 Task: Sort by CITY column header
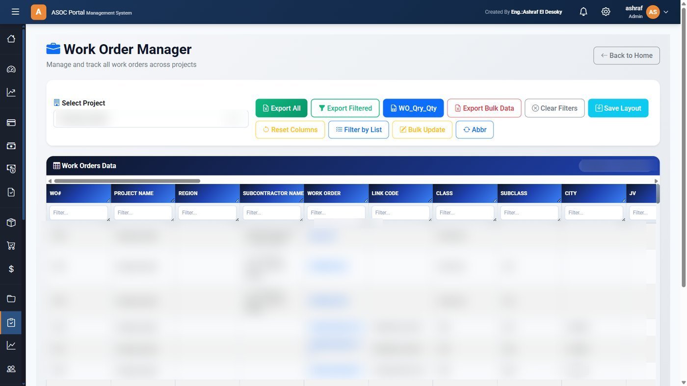(x=594, y=193)
